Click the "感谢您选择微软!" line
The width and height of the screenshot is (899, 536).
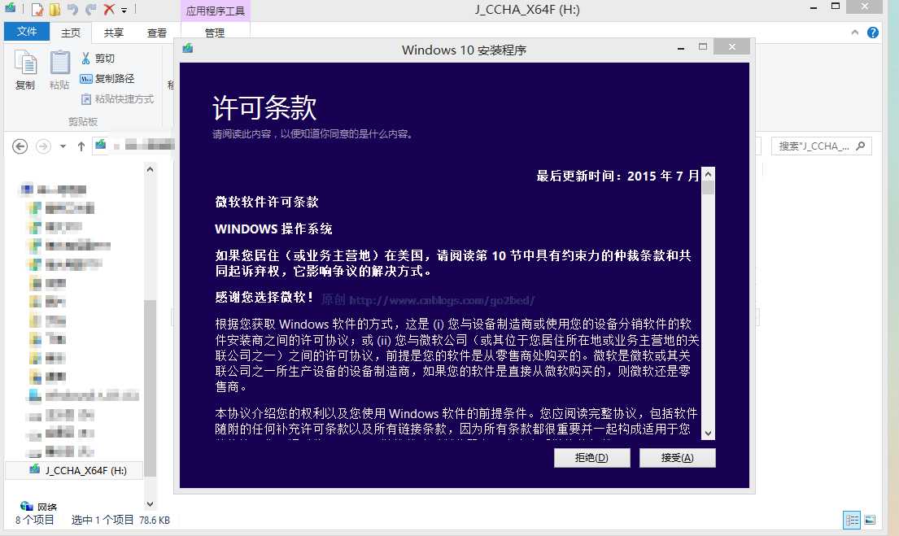pyautogui.click(x=264, y=297)
